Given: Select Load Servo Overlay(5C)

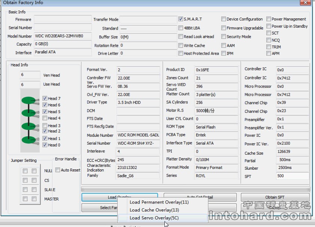Looking at the screenshot, I should coord(163,218).
